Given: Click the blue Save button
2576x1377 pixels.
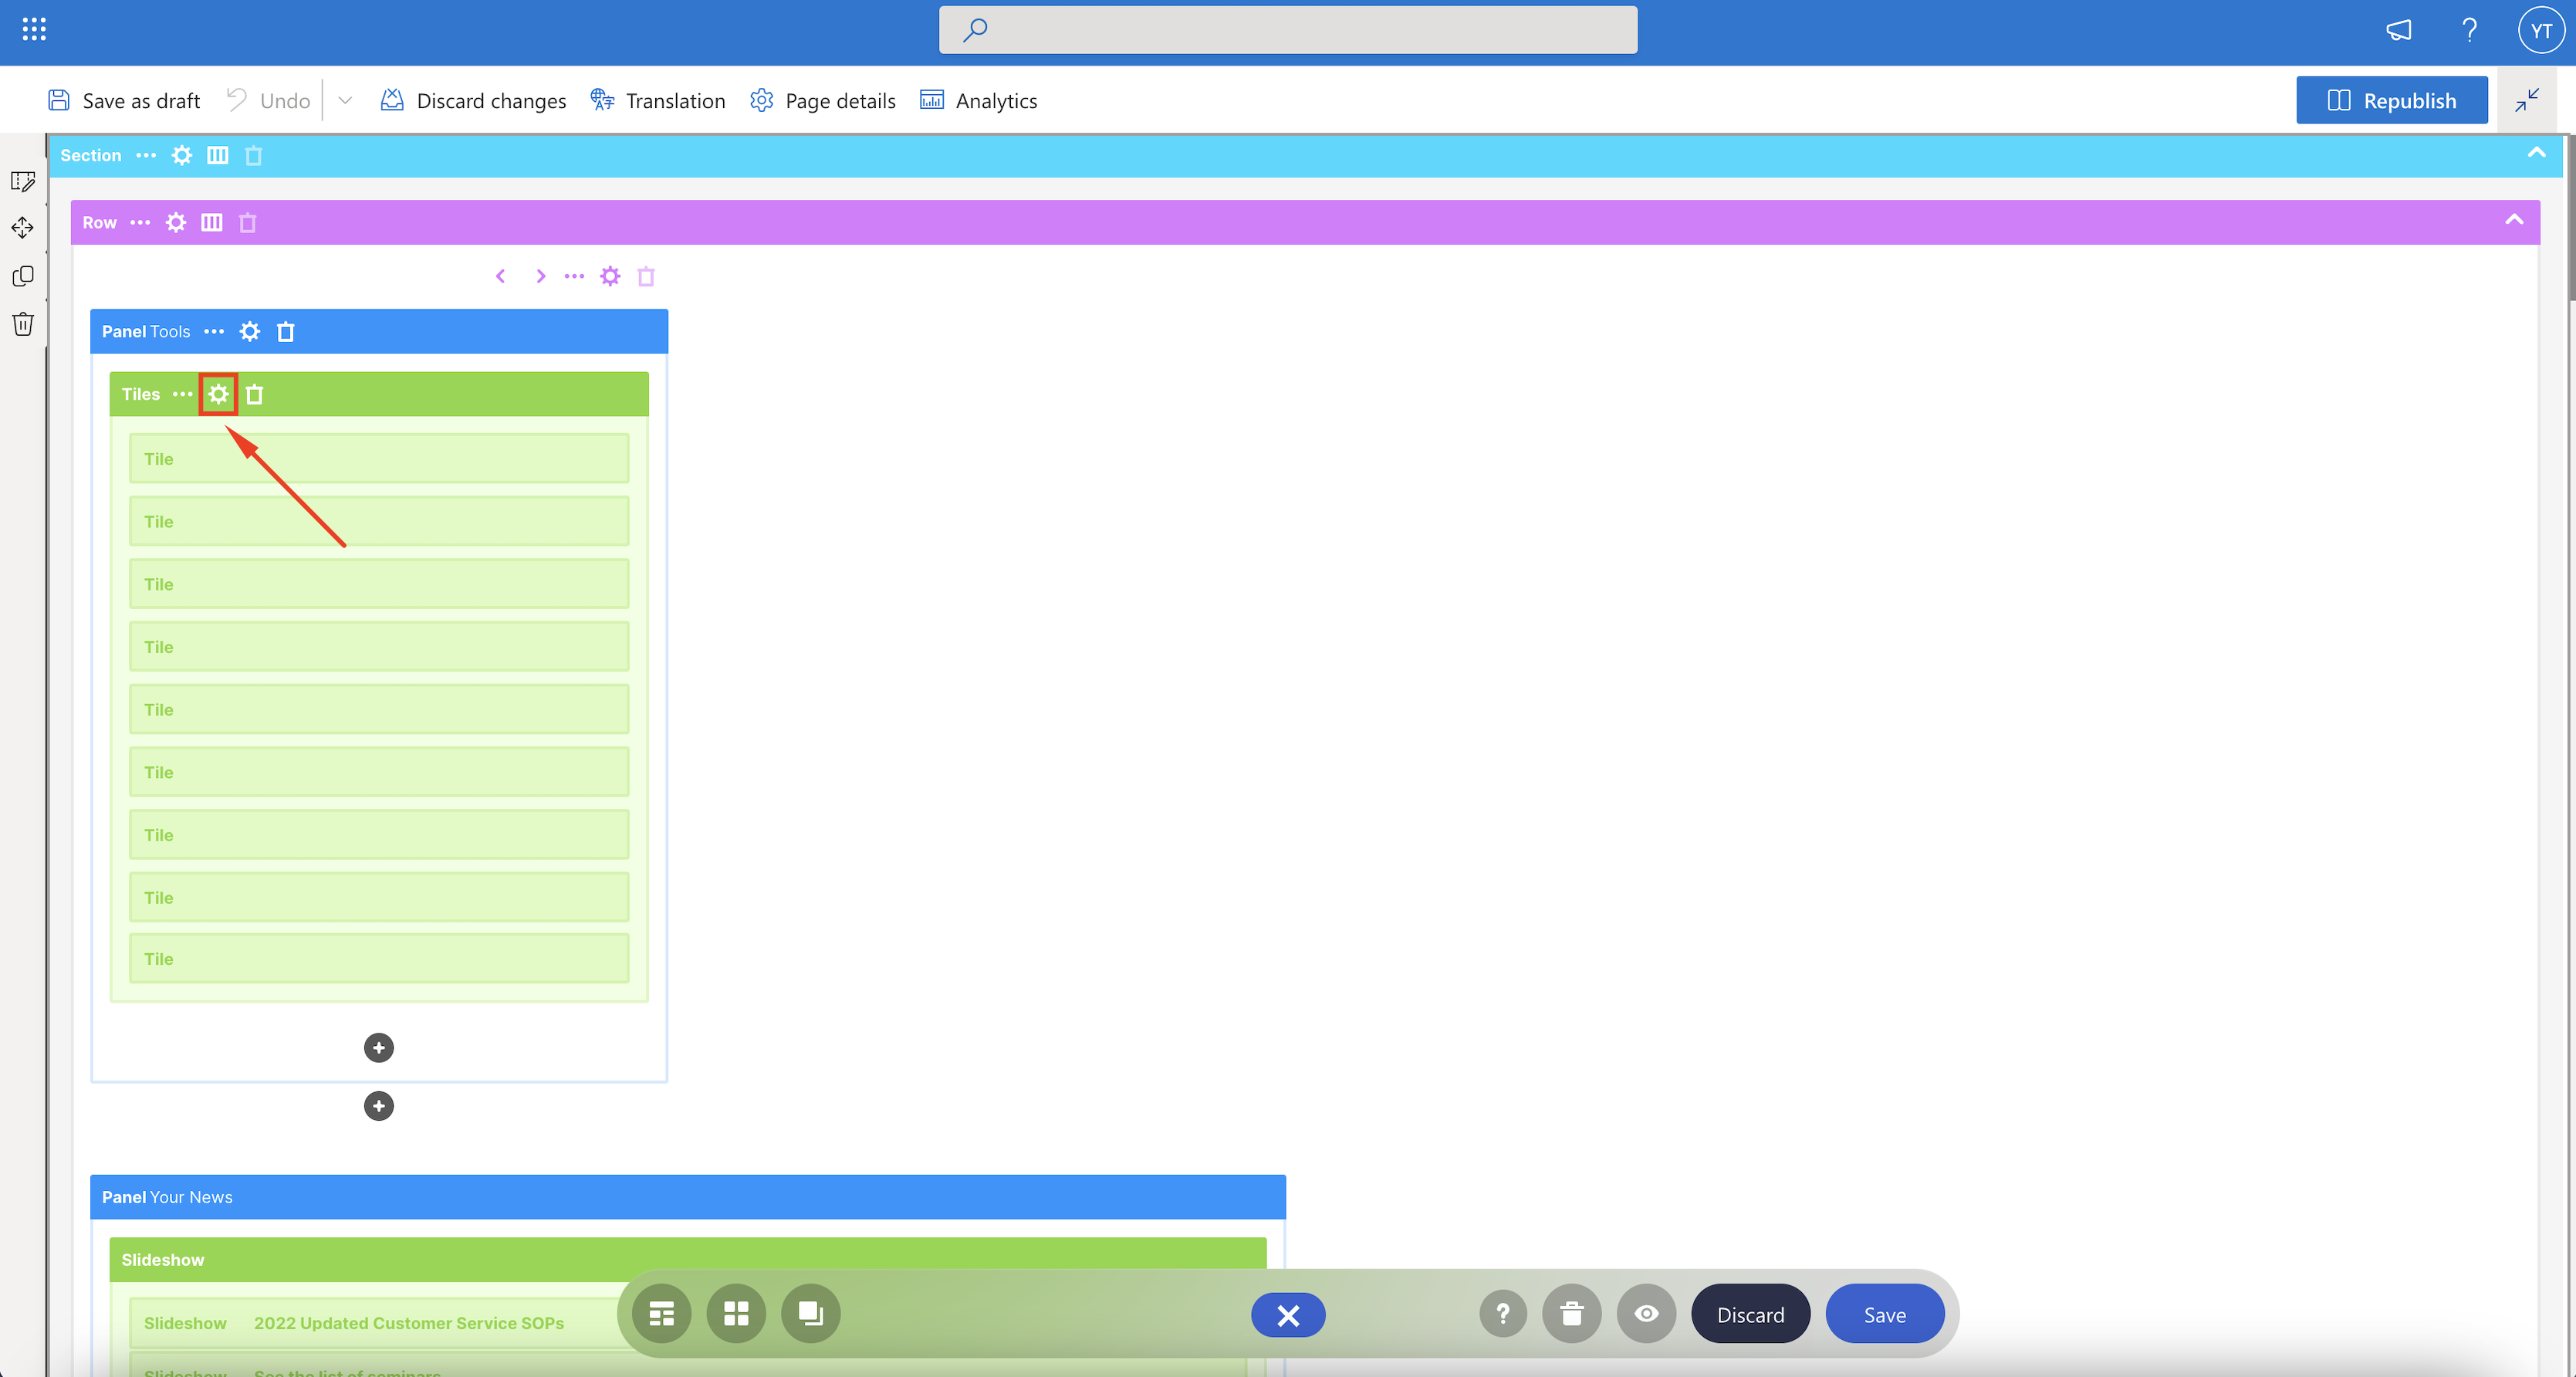Looking at the screenshot, I should (x=1884, y=1314).
